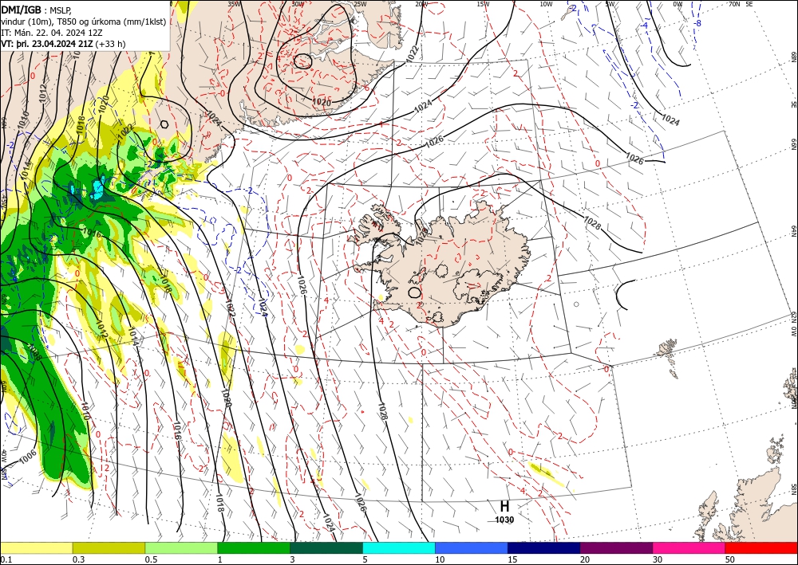Viewport: 798px width, 565px height.
Task: Click 'VT: þri. 23.04.2024 21Z (+33 h)' line
Action: pos(63,44)
